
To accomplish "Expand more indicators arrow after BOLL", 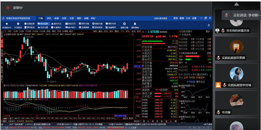I will click(x=118, y=118).
